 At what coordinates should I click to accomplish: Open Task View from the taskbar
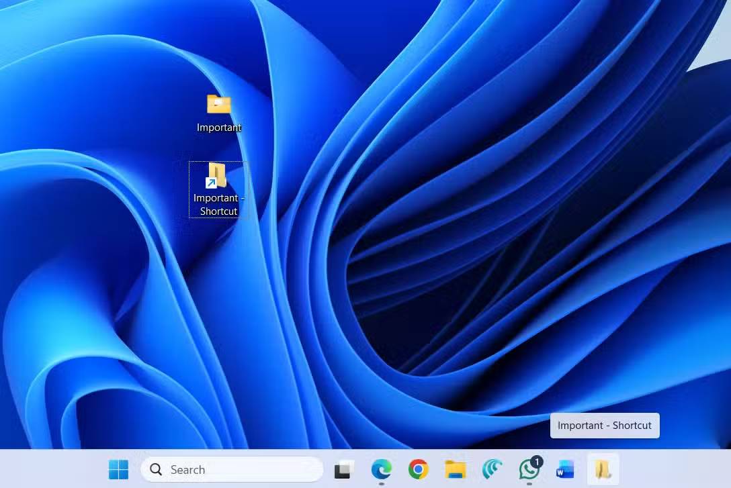pyautogui.click(x=344, y=469)
